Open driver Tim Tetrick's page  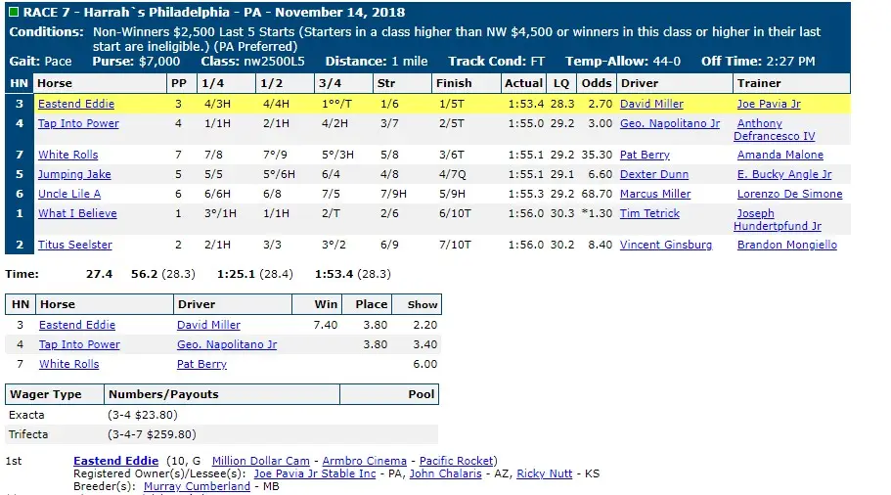649,213
